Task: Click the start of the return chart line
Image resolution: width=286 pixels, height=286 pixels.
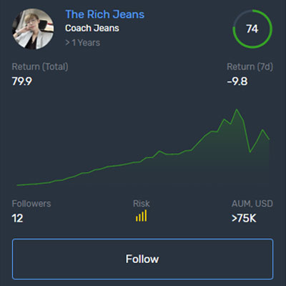Action: tap(18, 185)
